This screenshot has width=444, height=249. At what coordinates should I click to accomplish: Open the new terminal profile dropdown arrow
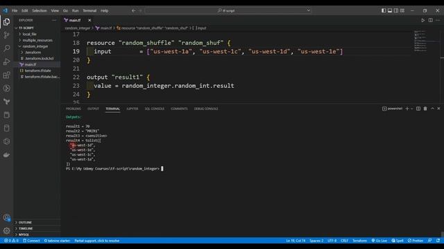tap(411, 109)
